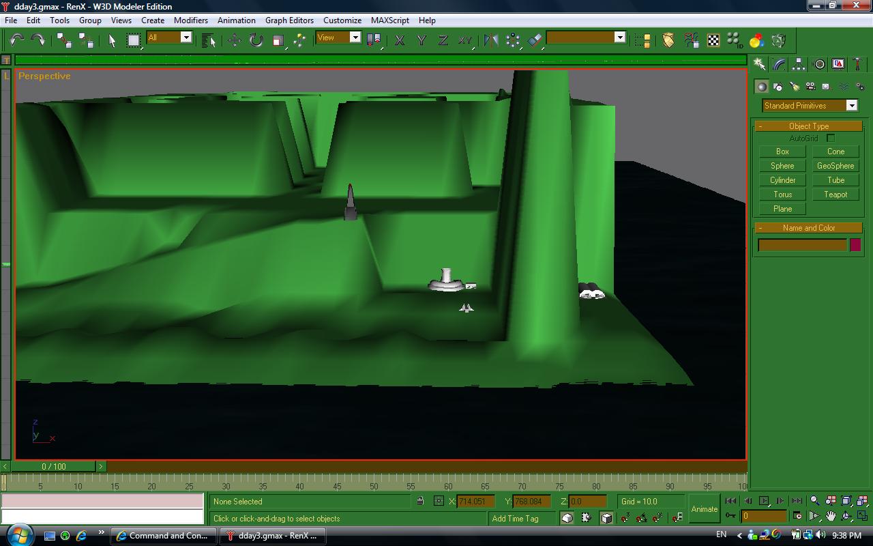The width and height of the screenshot is (873, 546).
Task: Open the View reference coordinate dropdown
Action: pyautogui.click(x=355, y=38)
